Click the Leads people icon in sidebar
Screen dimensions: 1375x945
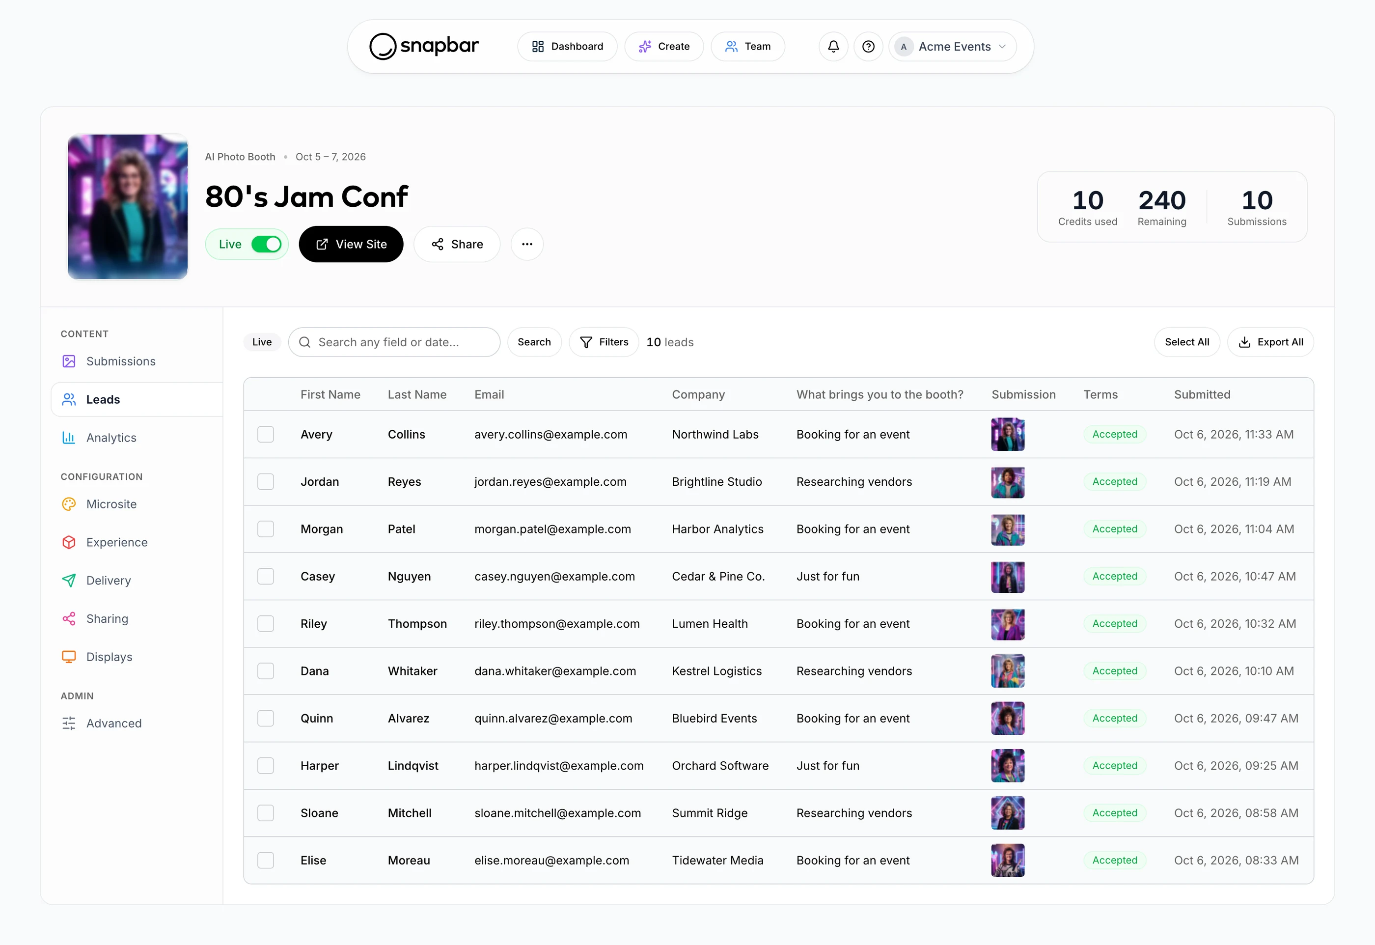pyautogui.click(x=69, y=399)
